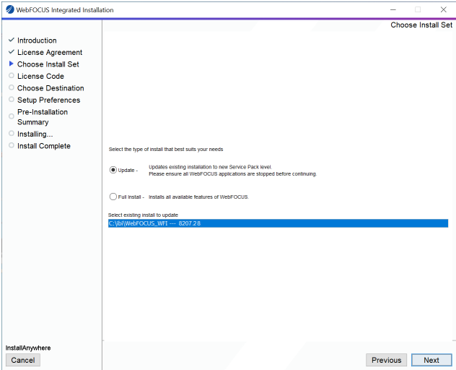Viewport: 456px width, 370px height.
Task: Click the Introduction step checkmark icon
Action: click(12, 40)
